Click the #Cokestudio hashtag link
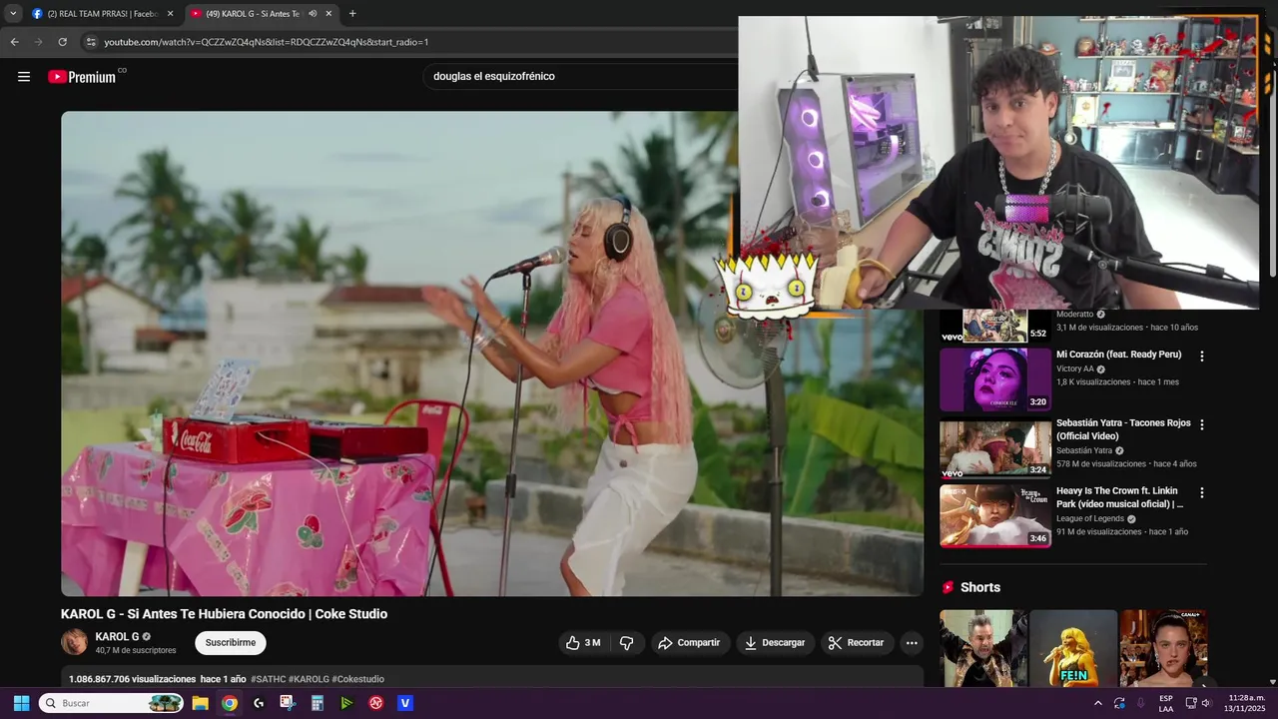This screenshot has height=719, width=1278. point(357,679)
